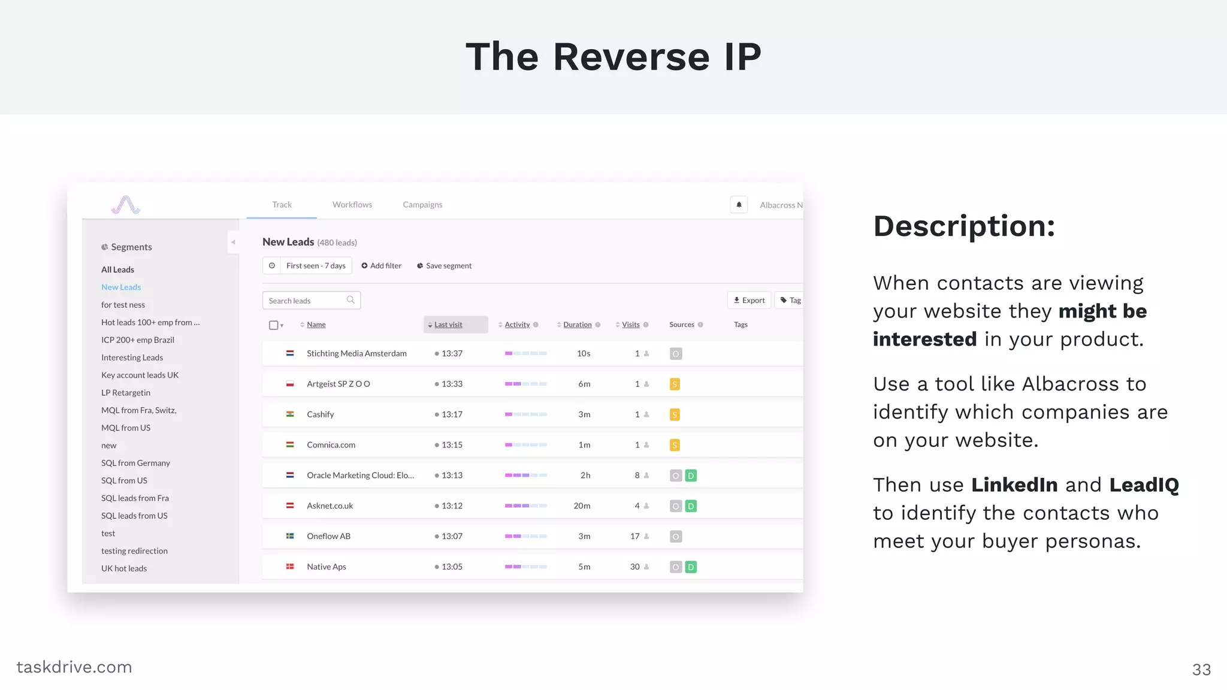Image resolution: width=1227 pixels, height=690 pixels.
Task: Click the Tag button
Action: tap(790, 300)
